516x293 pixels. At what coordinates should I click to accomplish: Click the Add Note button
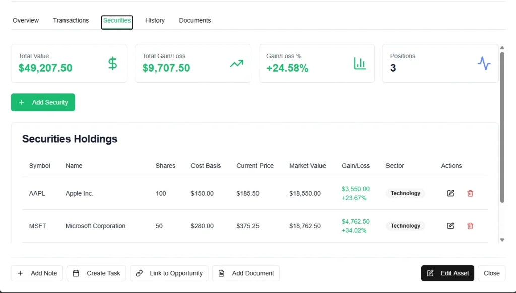point(37,273)
